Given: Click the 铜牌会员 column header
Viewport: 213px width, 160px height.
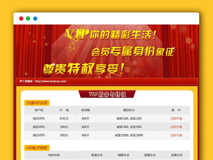Looking at the screenshot, I should 123,155.
